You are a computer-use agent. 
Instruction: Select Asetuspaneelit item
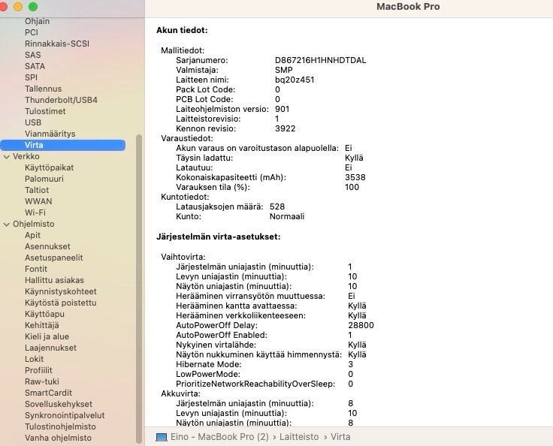[x=53, y=258]
